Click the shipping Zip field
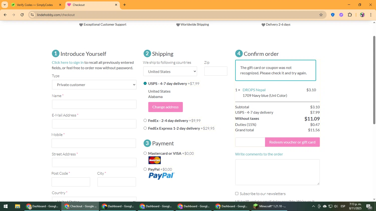 click(216, 71)
